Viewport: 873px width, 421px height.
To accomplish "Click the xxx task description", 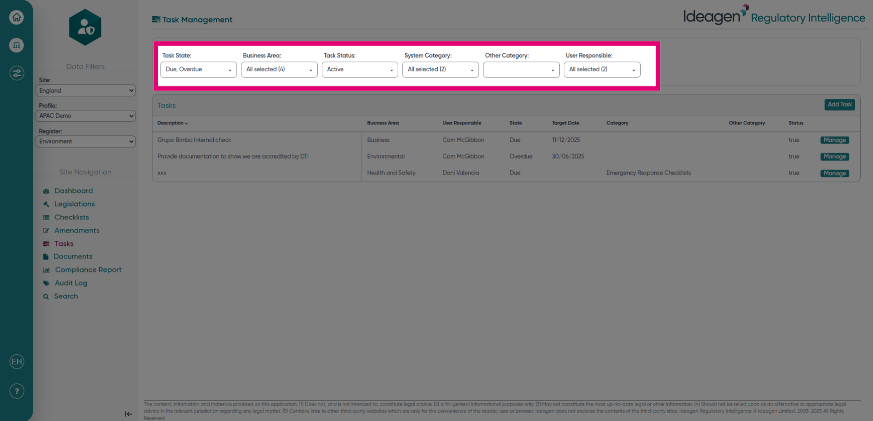I will point(162,173).
